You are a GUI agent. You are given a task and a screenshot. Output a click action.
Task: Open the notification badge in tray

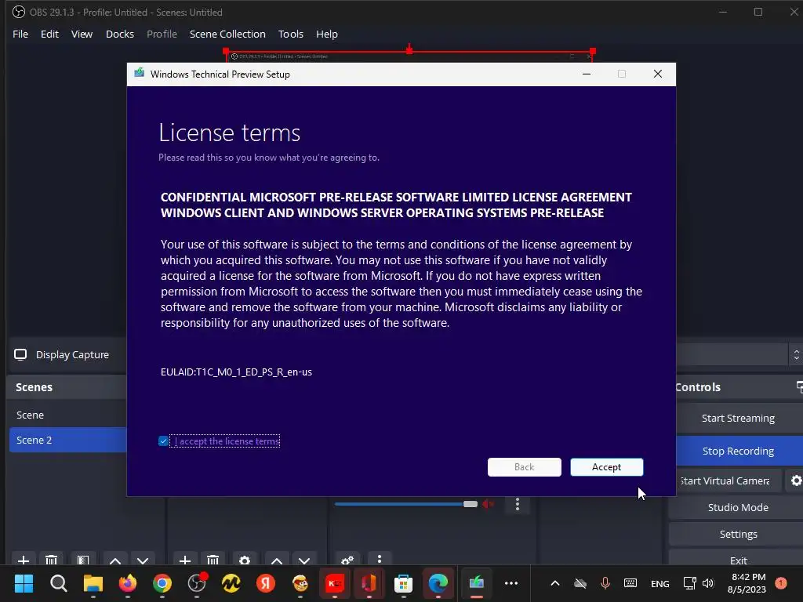tap(781, 583)
